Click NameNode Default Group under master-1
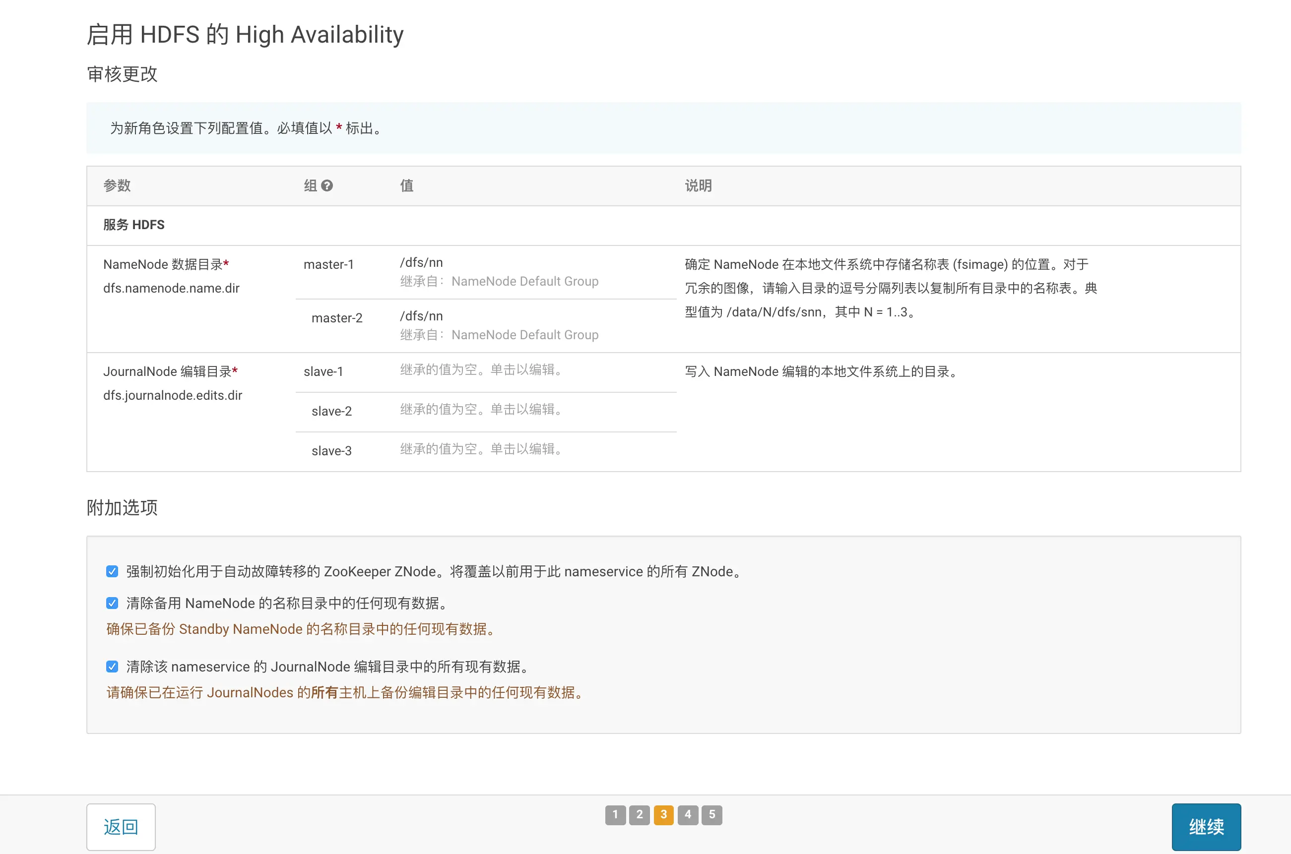This screenshot has width=1291, height=854. (x=524, y=282)
